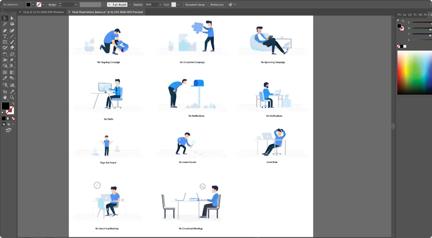Click the Opacity 100% input field
The width and height of the screenshot is (432, 238).
tap(151, 5)
